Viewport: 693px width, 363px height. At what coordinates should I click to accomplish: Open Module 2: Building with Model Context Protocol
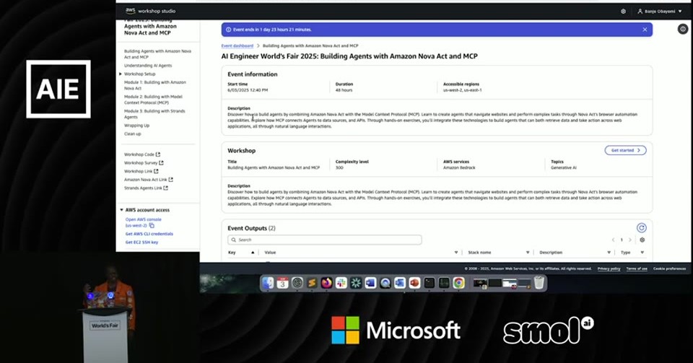pos(153,100)
